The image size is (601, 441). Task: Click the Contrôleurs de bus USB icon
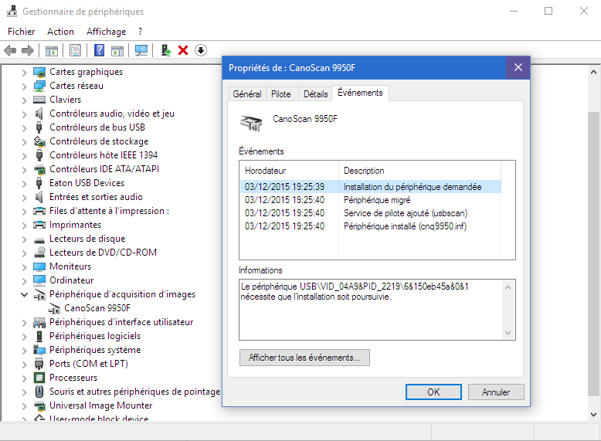39,127
